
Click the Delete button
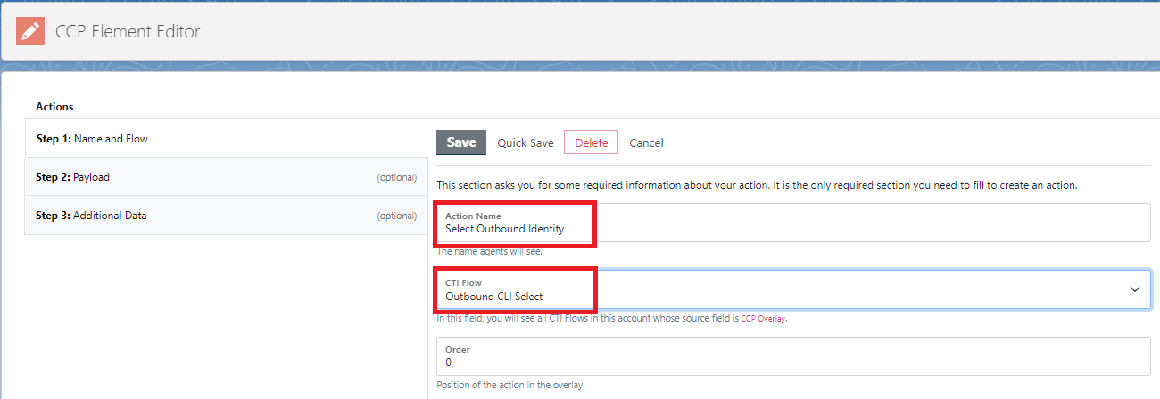(x=591, y=142)
